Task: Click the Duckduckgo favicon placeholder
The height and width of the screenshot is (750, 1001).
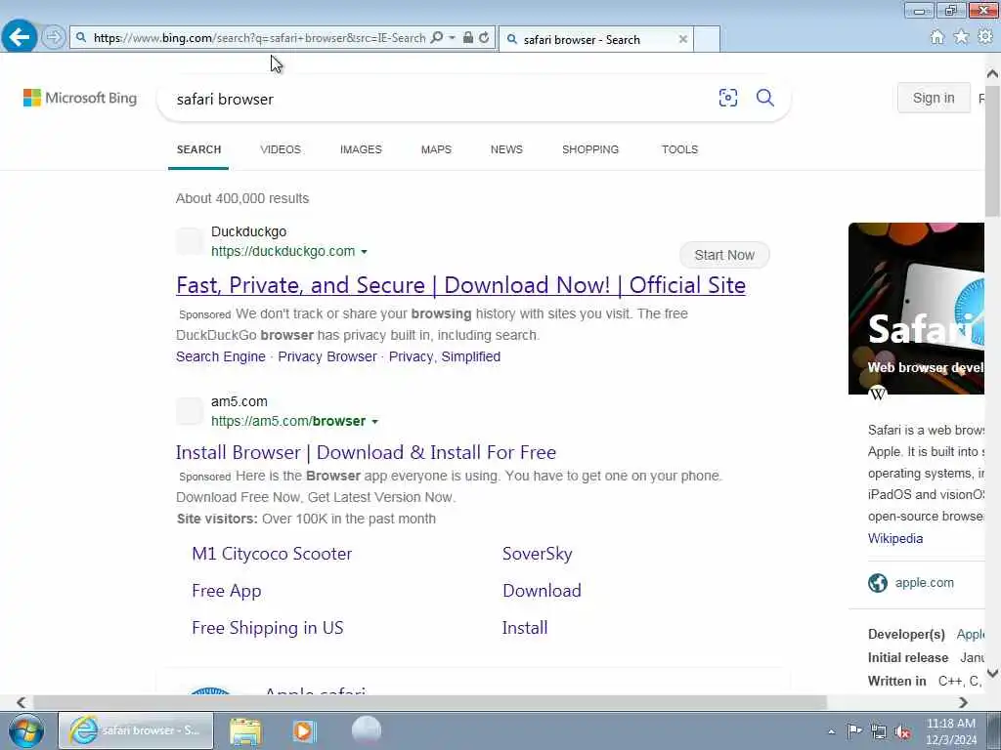Action: [x=190, y=241]
